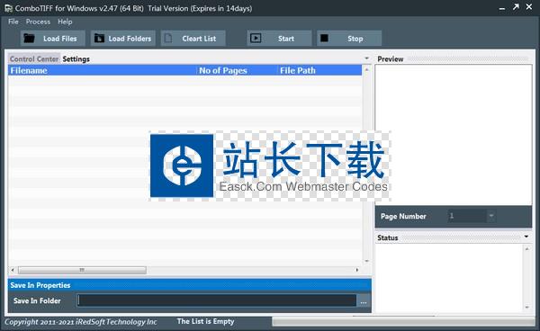
Task: Click the Stop square icon
Action: coord(324,38)
